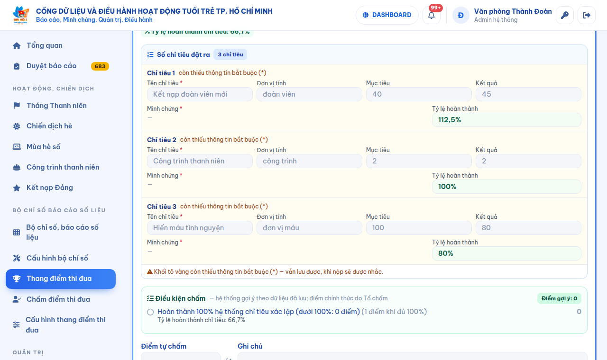Go to Tổng quan in sidebar
Screen dimensions: 607x360
coord(61,45)
